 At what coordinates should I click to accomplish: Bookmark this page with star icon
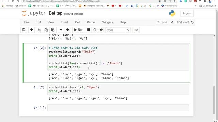coord(175,1)
